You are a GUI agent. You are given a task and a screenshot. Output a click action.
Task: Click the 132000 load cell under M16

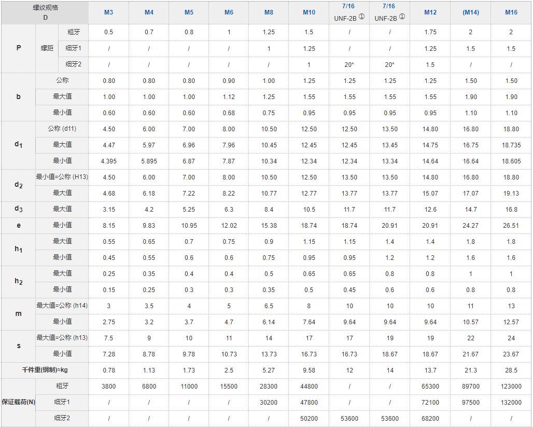tap(511, 403)
